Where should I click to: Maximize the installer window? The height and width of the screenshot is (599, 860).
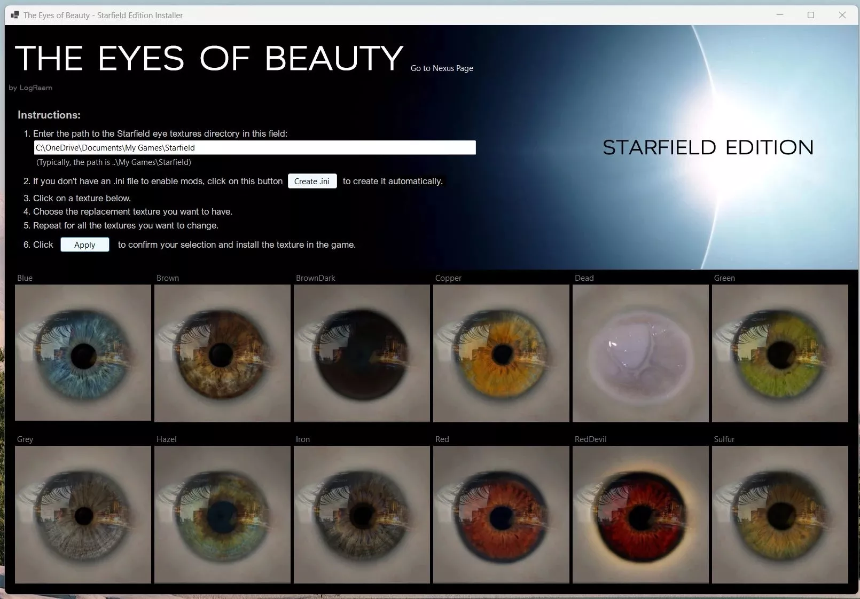[x=811, y=15]
